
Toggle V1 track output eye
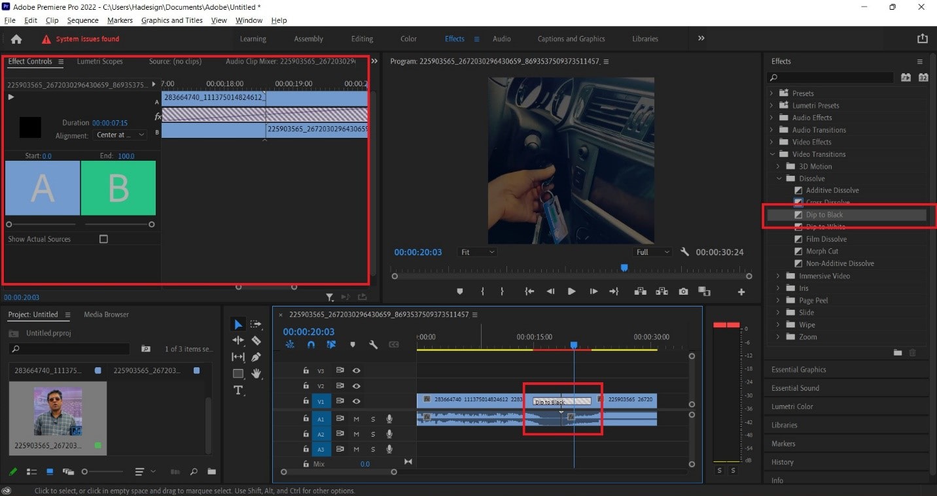(x=357, y=401)
